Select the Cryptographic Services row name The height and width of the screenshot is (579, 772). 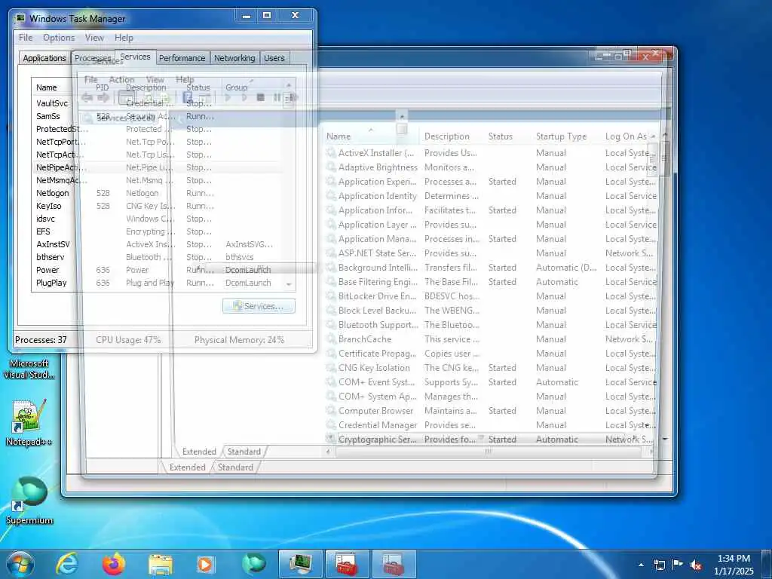click(377, 440)
